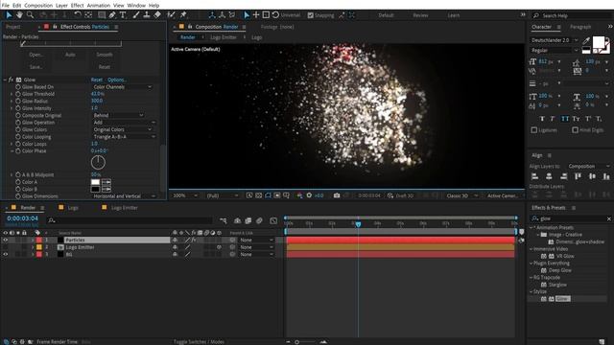Open Color Looping dropdown
Screen dimensions: 614x345
[124, 136]
